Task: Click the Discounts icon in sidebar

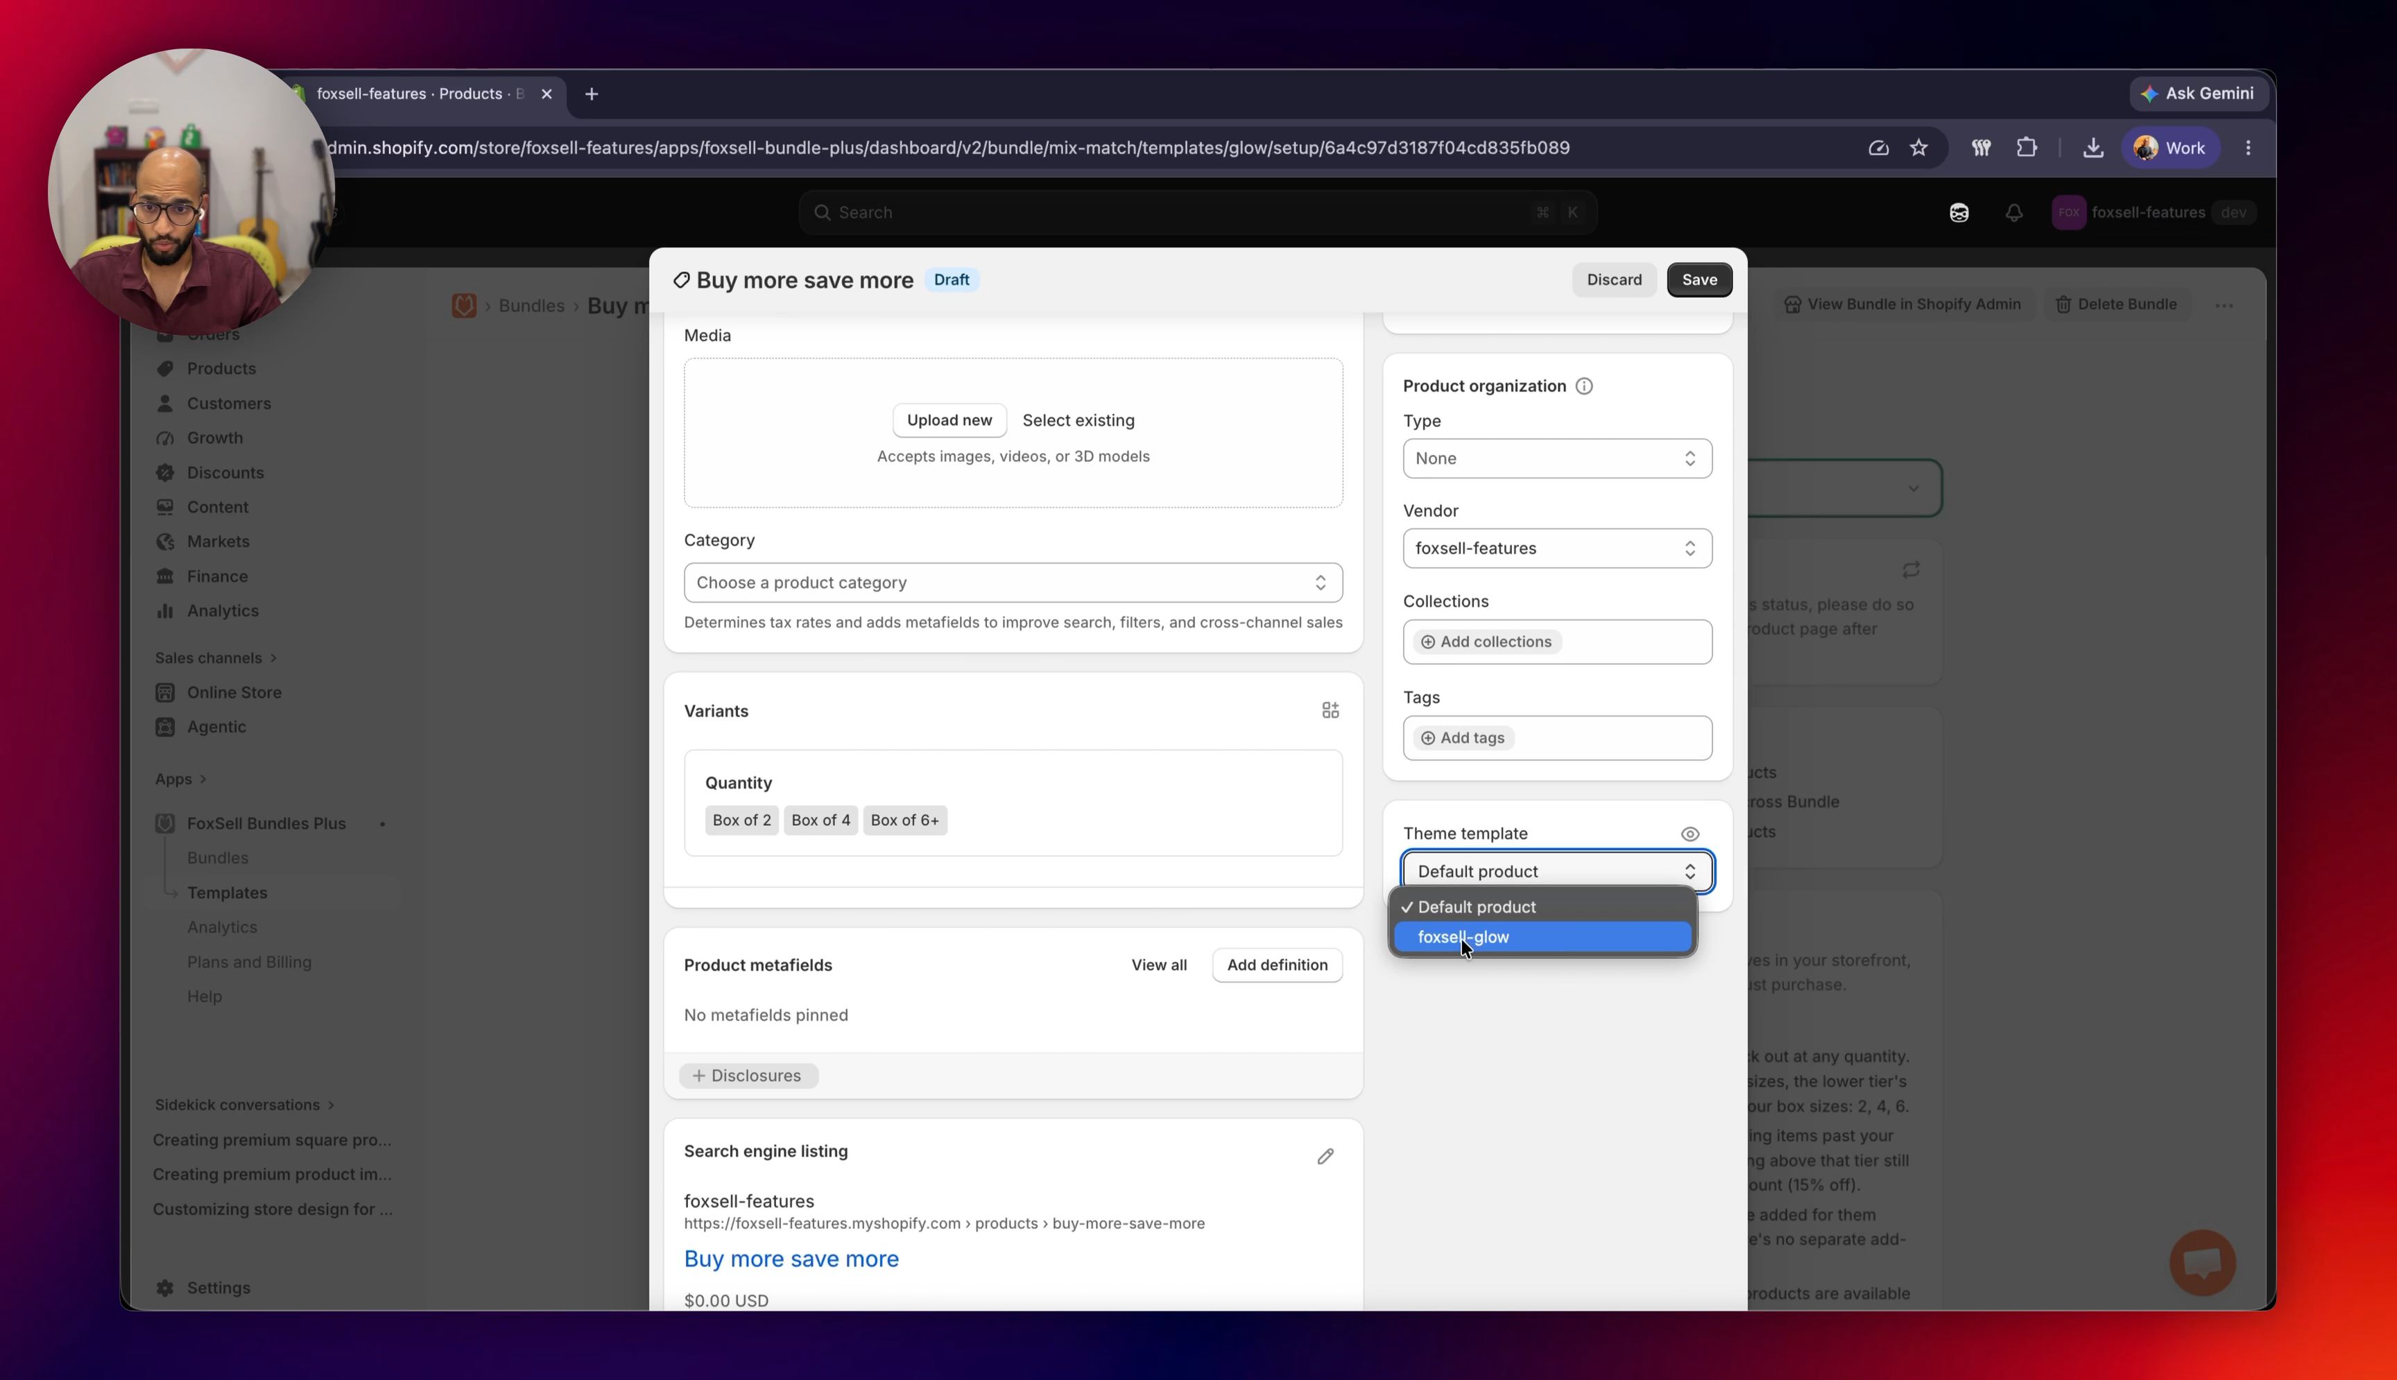Action: (x=165, y=473)
